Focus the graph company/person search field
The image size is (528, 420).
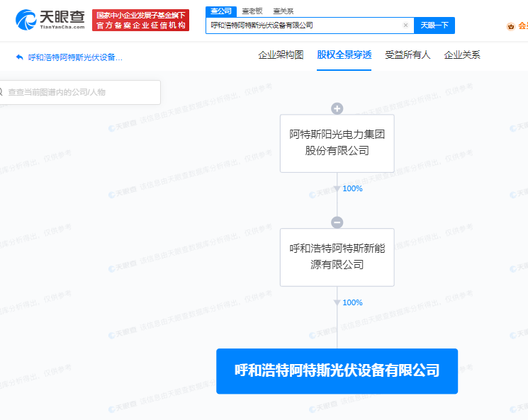pyautogui.click(x=82, y=92)
